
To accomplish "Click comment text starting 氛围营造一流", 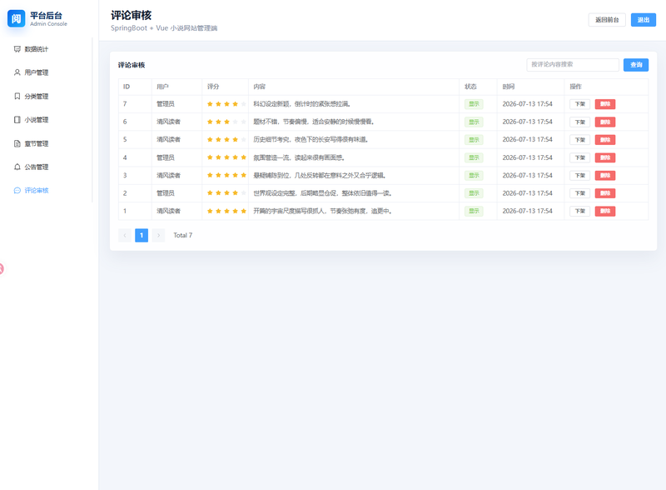I will 299,157.
